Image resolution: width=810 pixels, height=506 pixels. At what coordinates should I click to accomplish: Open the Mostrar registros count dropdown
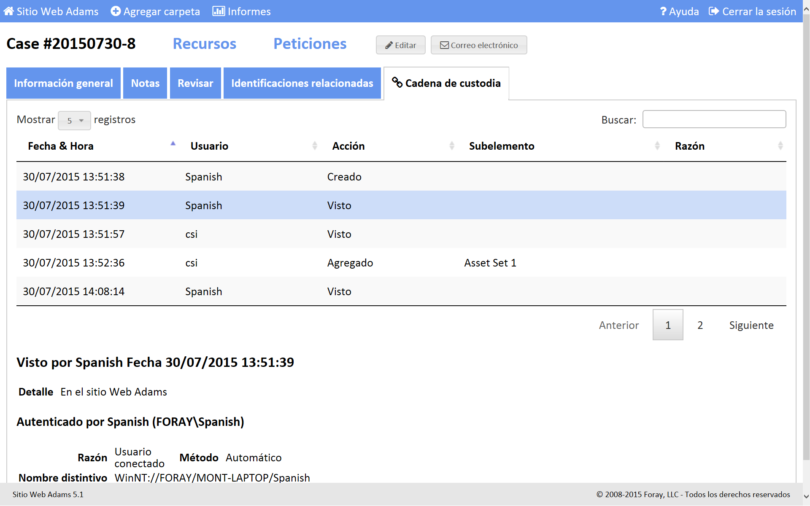point(74,121)
